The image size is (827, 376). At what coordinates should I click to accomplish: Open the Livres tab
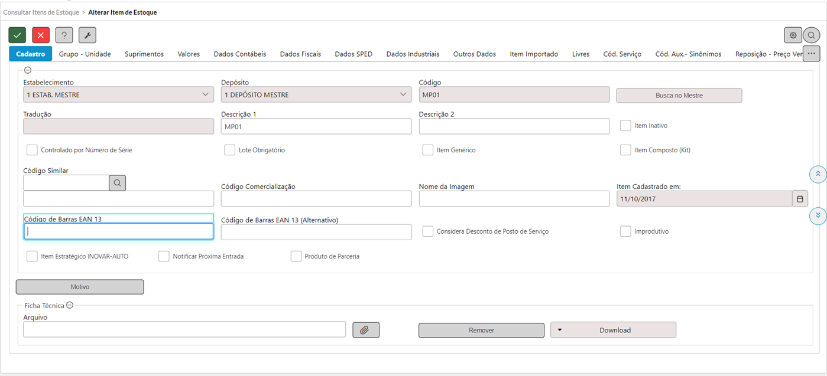click(x=580, y=54)
